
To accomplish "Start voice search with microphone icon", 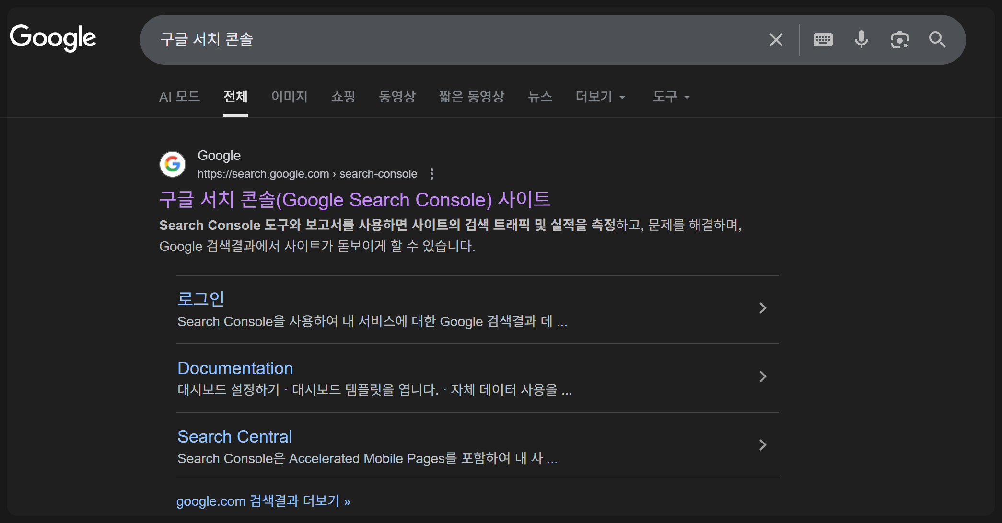I will pos(861,40).
